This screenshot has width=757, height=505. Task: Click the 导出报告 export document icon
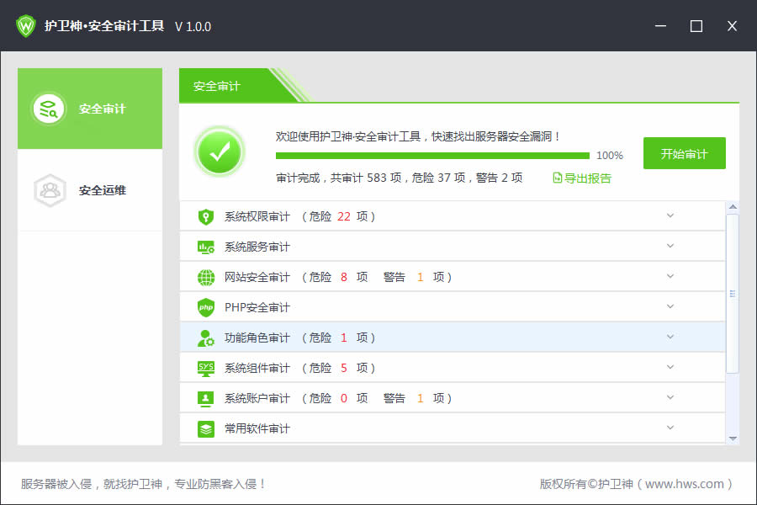click(x=557, y=178)
